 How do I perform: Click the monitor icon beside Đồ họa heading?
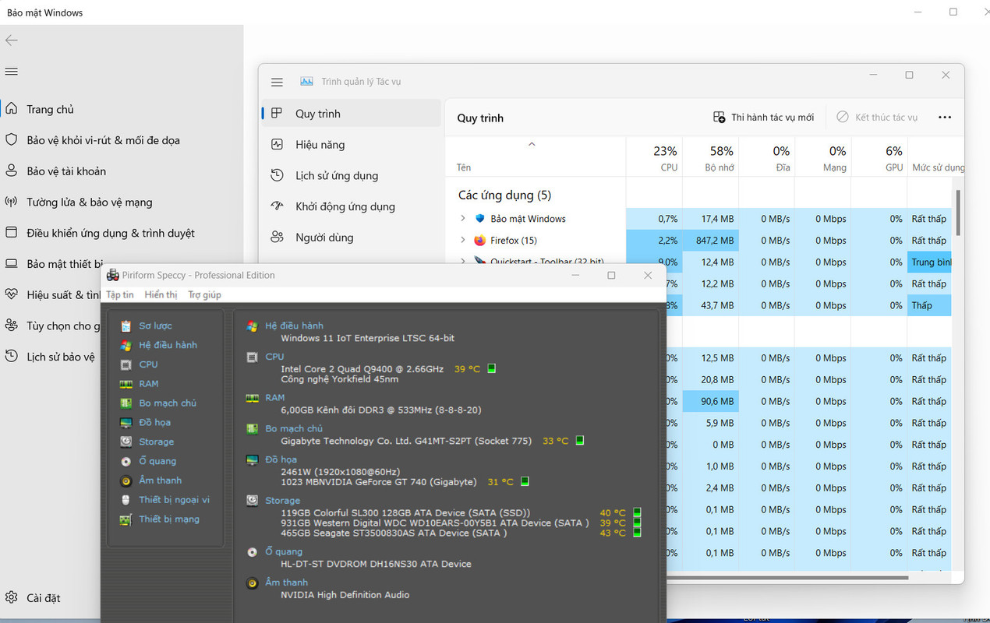[x=252, y=460]
